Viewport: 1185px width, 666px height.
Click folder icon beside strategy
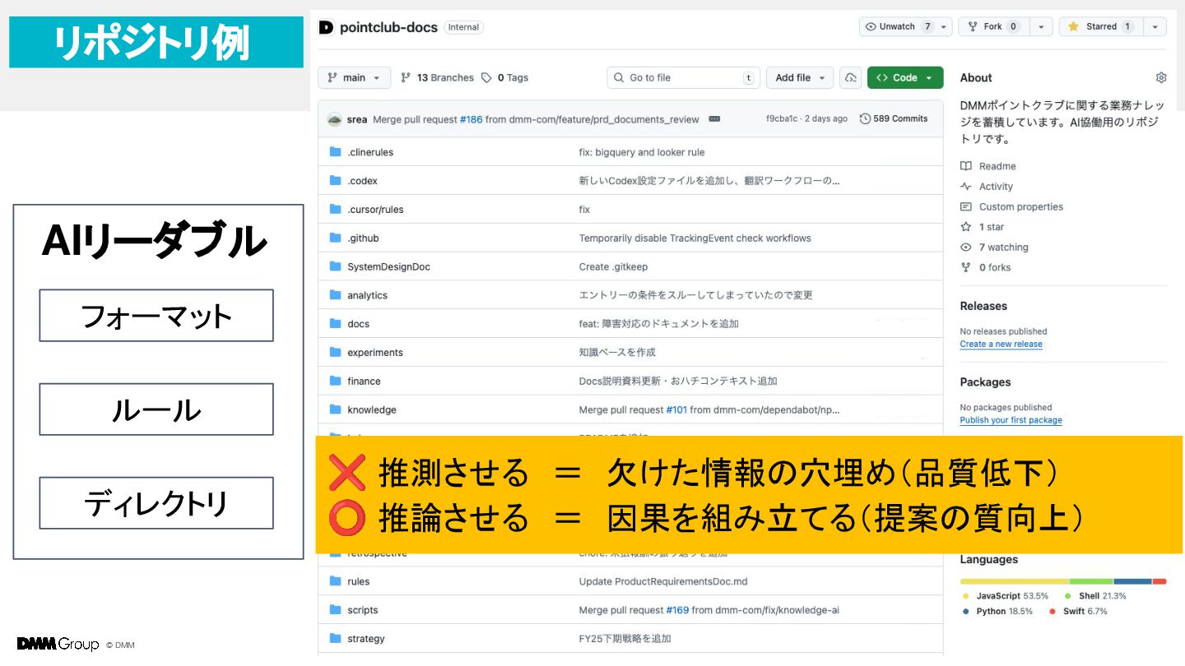[x=335, y=639]
